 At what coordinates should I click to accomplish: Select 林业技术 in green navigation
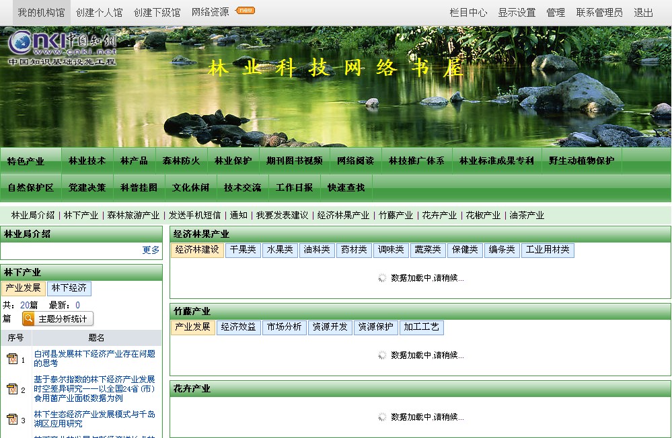click(87, 161)
